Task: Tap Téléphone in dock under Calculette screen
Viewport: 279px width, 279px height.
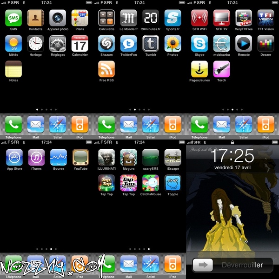Action: click(106, 124)
